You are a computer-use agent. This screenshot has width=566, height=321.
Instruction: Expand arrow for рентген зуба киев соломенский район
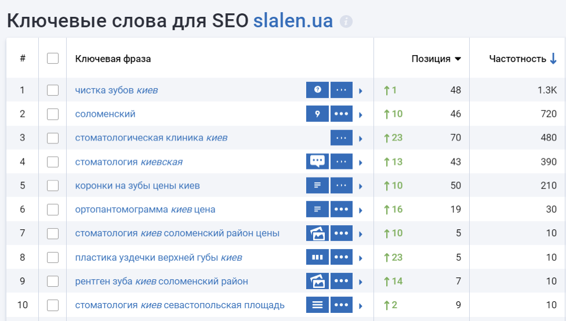361,282
